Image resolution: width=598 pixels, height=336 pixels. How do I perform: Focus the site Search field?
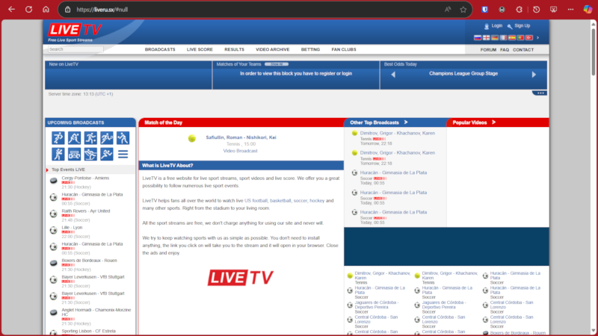75,49
